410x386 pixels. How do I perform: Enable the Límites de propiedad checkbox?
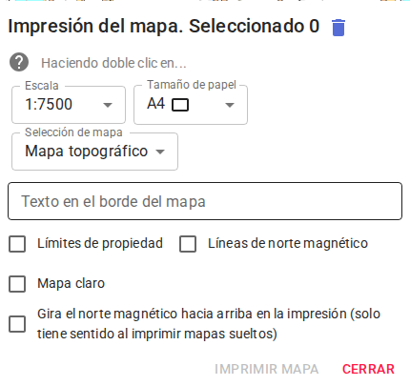pos(17,244)
